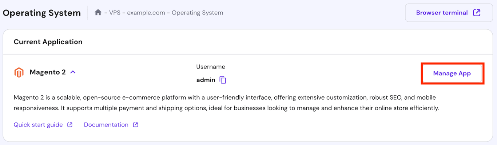
Task: Click the admin username value
Action: 206,80
